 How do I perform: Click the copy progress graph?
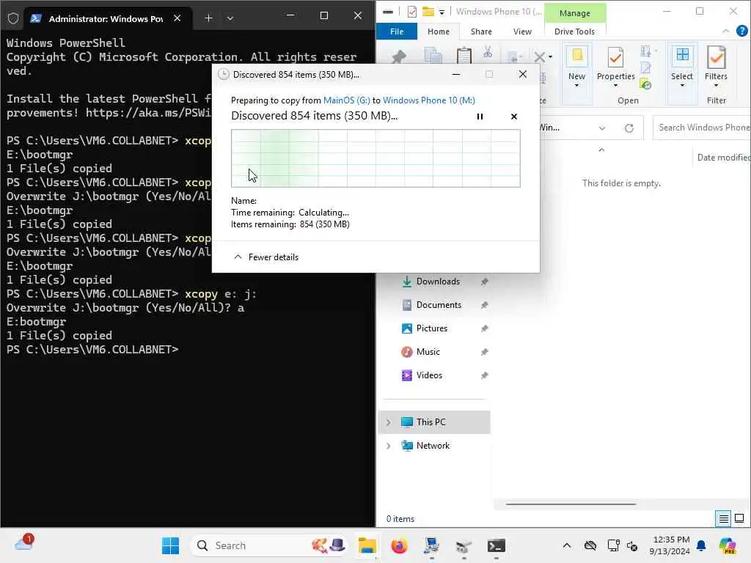pyautogui.click(x=375, y=158)
